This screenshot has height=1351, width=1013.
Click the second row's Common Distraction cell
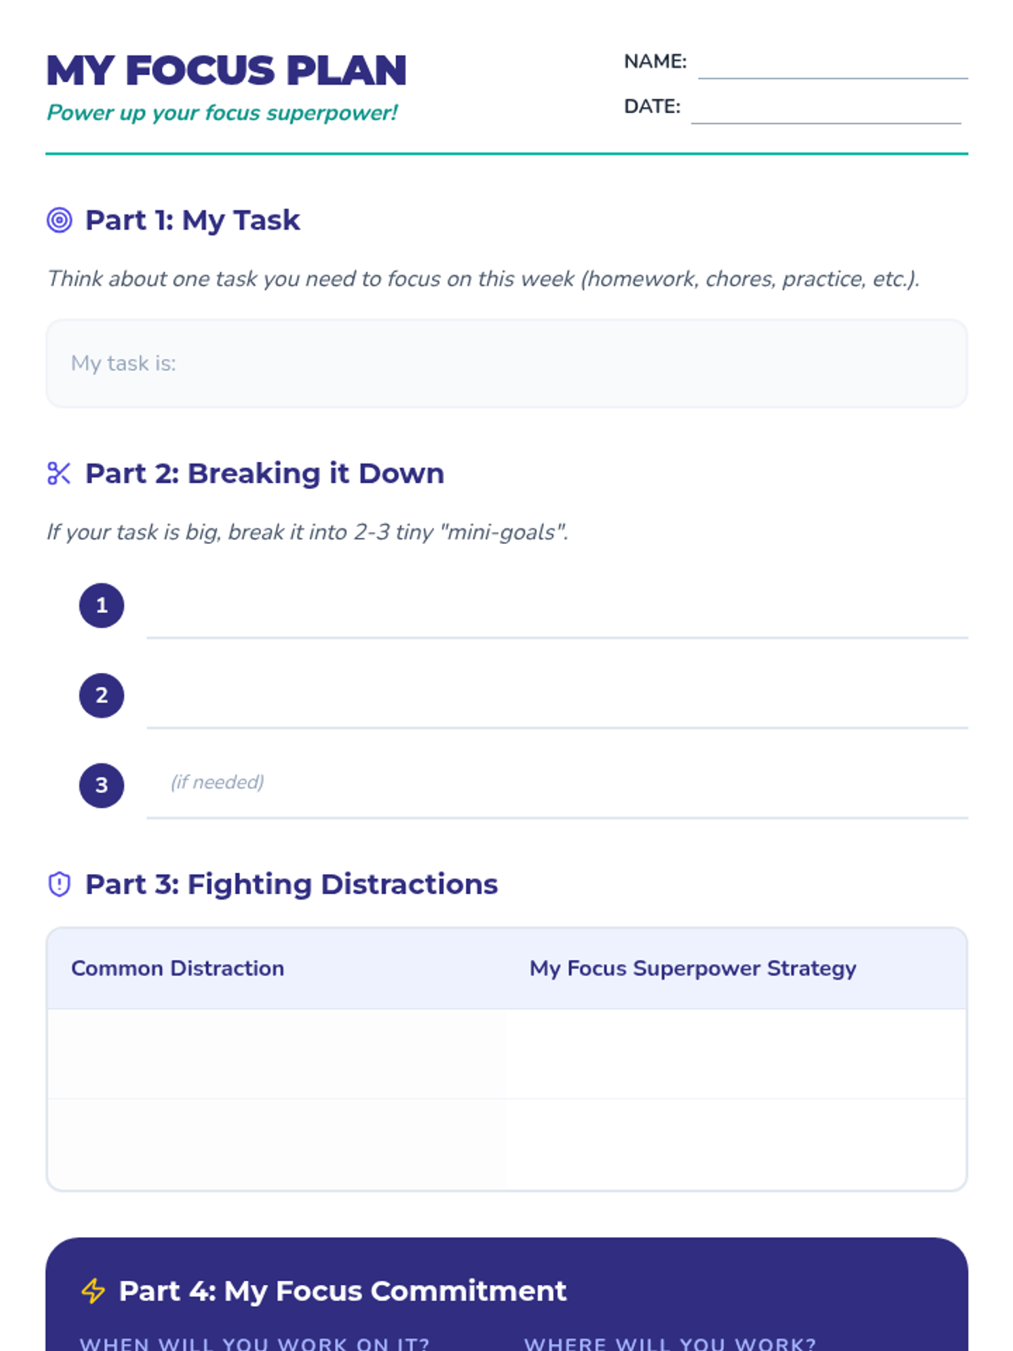[x=277, y=1144]
